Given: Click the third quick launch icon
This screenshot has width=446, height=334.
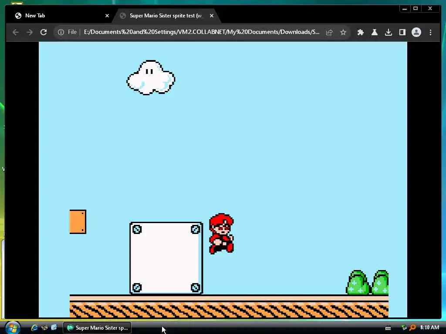Looking at the screenshot, I should coord(54,327).
